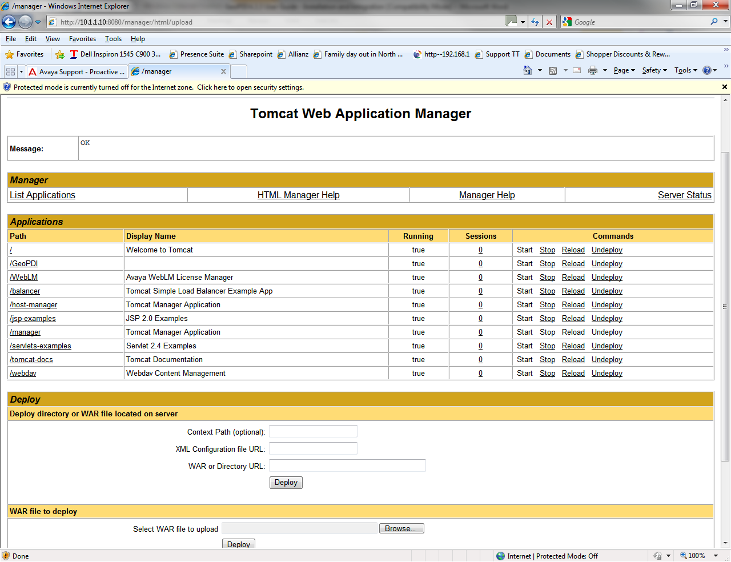The height and width of the screenshot is (562, 731).
Task: Click sessions count for /balancer
Action: [480, 291]
